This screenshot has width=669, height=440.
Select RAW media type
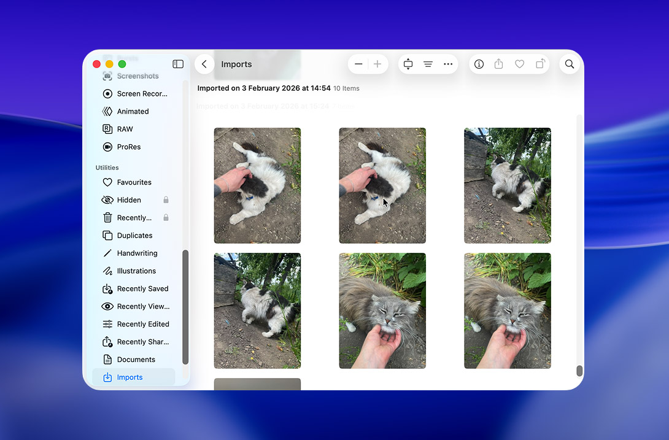click(134, 129)
